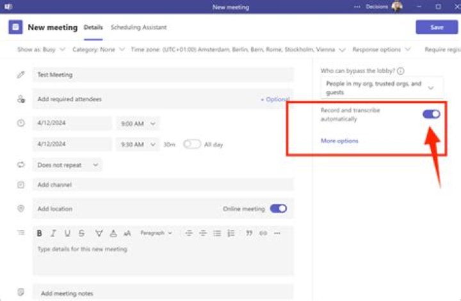This screenshot has height=301, width=461.
Task: Open Paragraph style dropdown
Action: click(156, 233)
